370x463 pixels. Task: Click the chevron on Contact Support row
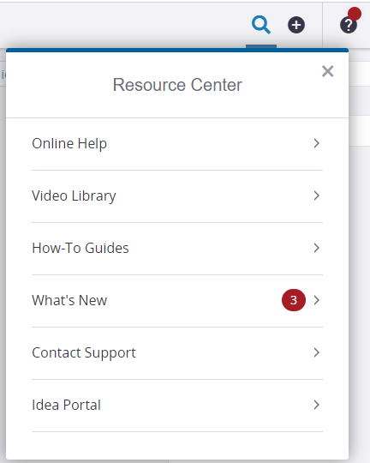pyautogui.click(x=317, y=352)
